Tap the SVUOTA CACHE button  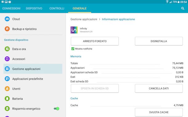[159, 112]
